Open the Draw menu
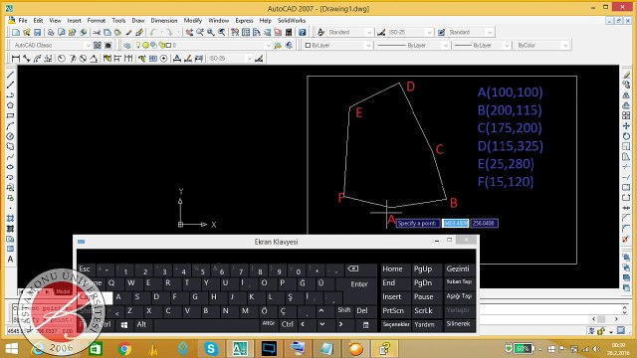Screen dimensions: 637x358 (x=138, y=20)
